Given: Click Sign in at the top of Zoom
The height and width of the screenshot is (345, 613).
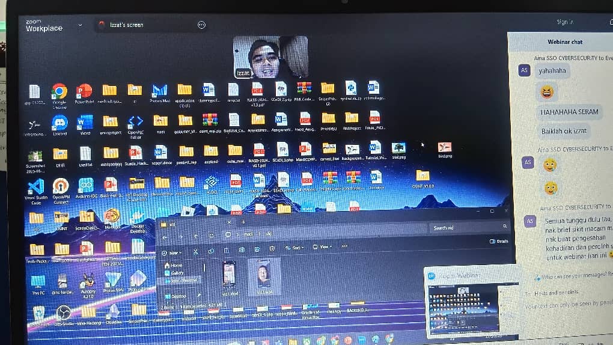Looking at the screenshot, I should coord(565,22).
